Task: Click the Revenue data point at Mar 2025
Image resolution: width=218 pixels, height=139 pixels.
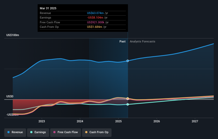Action: pyautogui.click(x=128, y=61)
